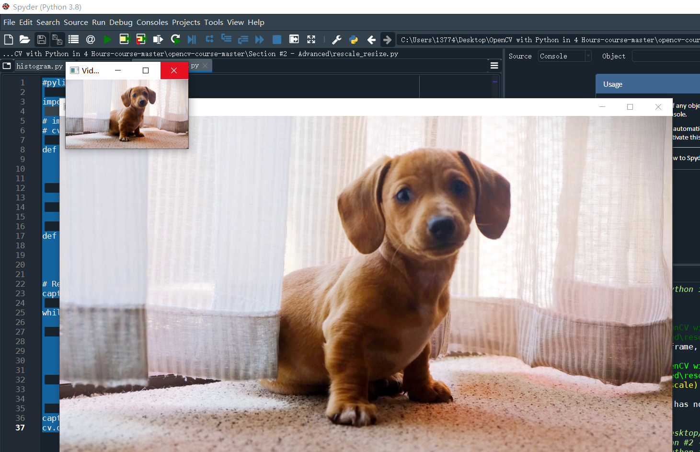The height and width of the screenshot is (452, 700).
Task: Open the Consoles menu
Action: pyautogui.click(x=152, y=22)
